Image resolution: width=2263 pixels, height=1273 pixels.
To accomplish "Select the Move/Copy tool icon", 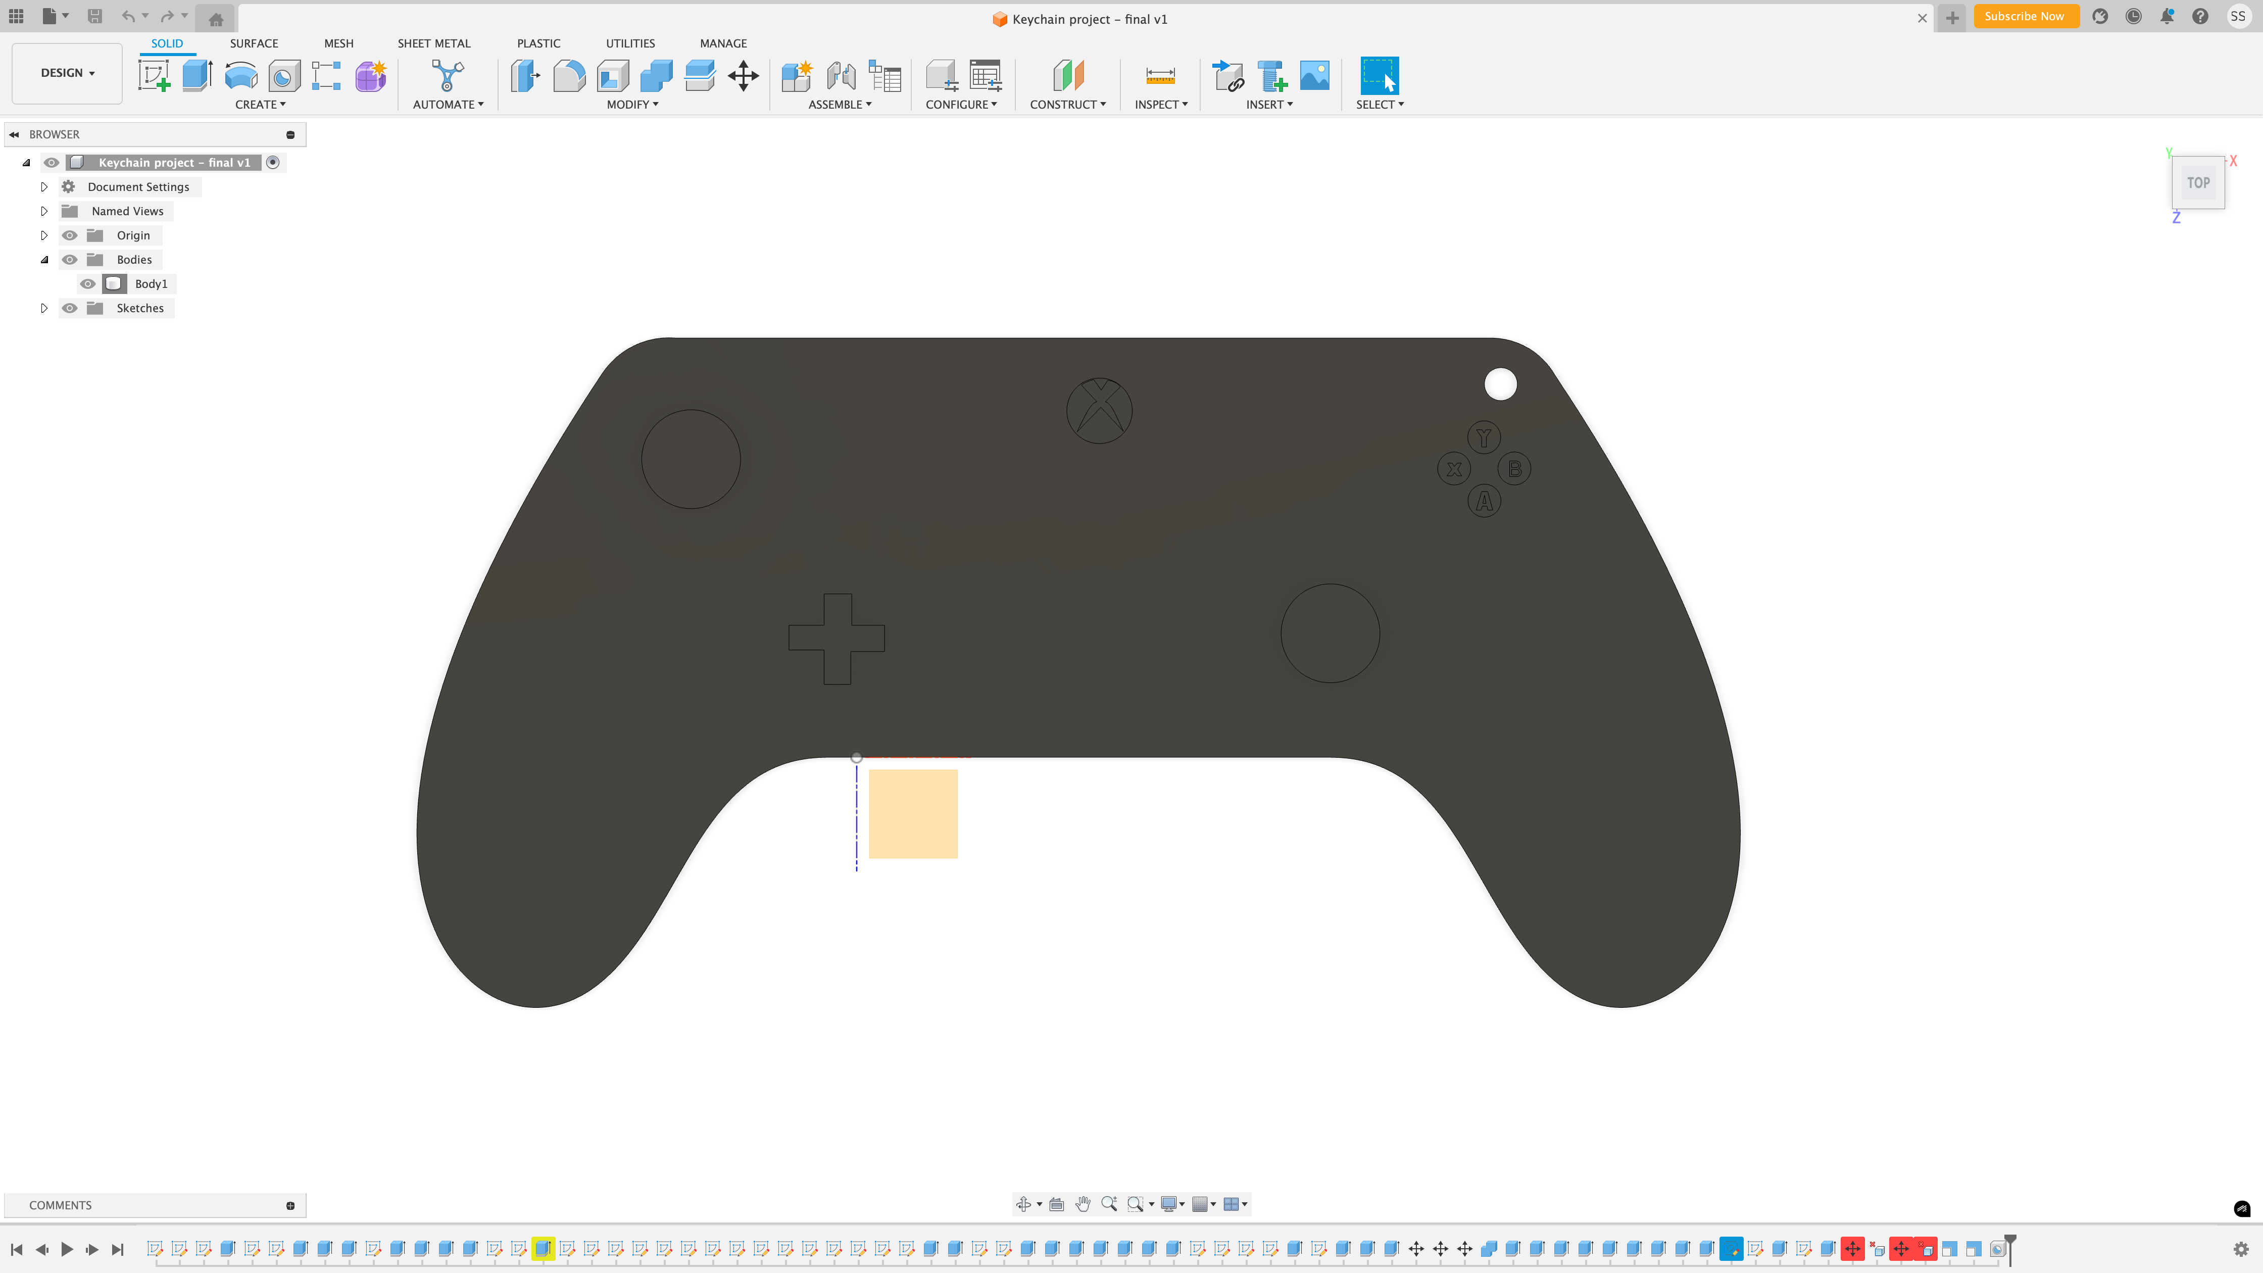I will (743, 76).
